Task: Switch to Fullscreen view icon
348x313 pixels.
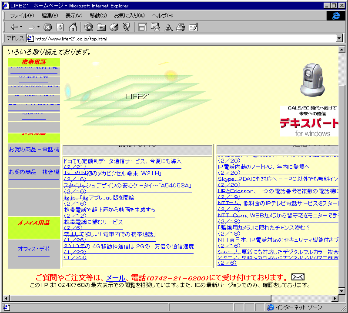Action: click(143, 27)
